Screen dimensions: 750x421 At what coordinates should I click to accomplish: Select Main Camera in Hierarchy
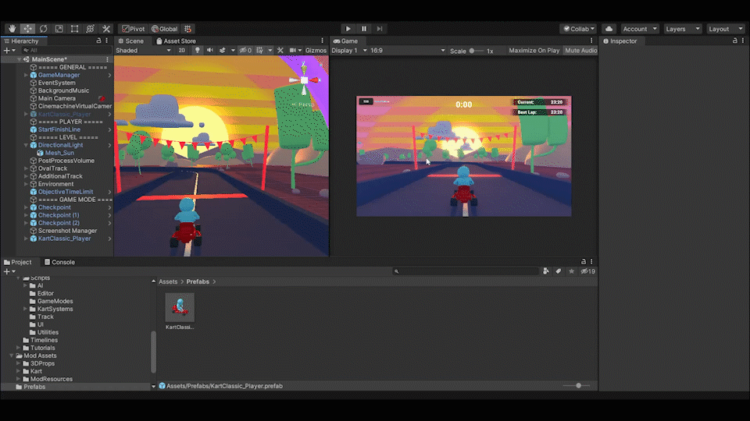pos(56,98)
